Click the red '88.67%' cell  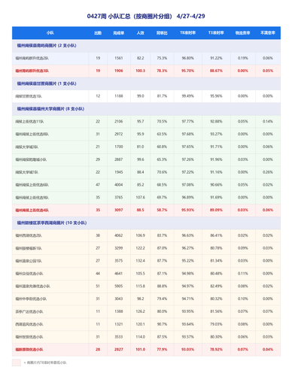(x=216, y=71)
